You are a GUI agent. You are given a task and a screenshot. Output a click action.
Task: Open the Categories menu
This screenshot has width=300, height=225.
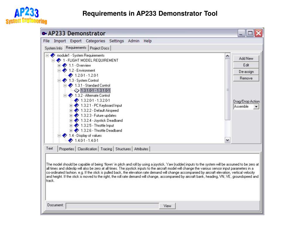coord(95,41)
